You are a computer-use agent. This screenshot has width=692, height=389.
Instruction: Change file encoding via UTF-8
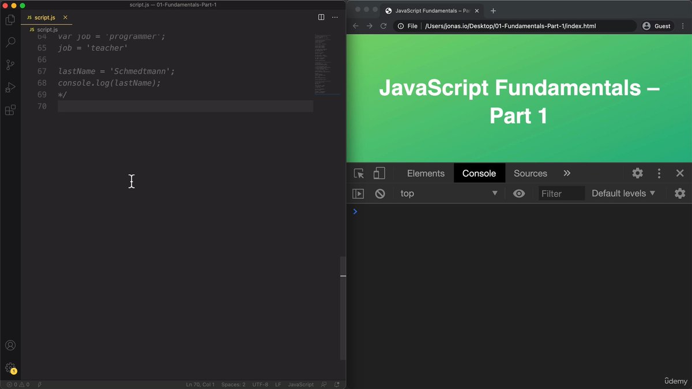pyautogui.click(x=260, y=384)
